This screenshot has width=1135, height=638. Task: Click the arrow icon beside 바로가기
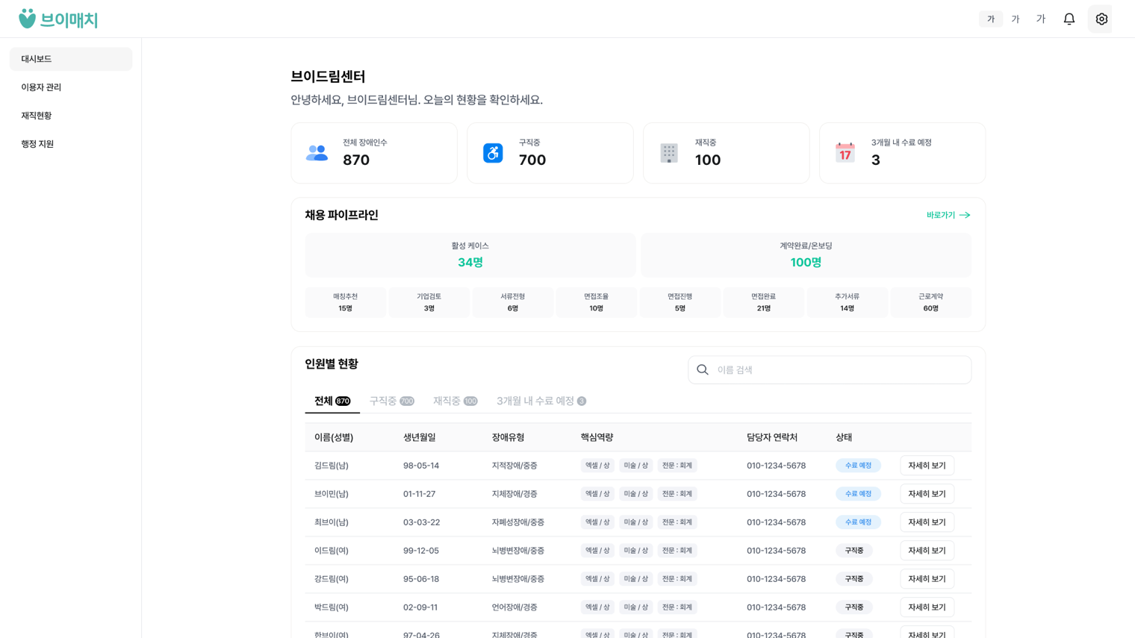[965, 215]
